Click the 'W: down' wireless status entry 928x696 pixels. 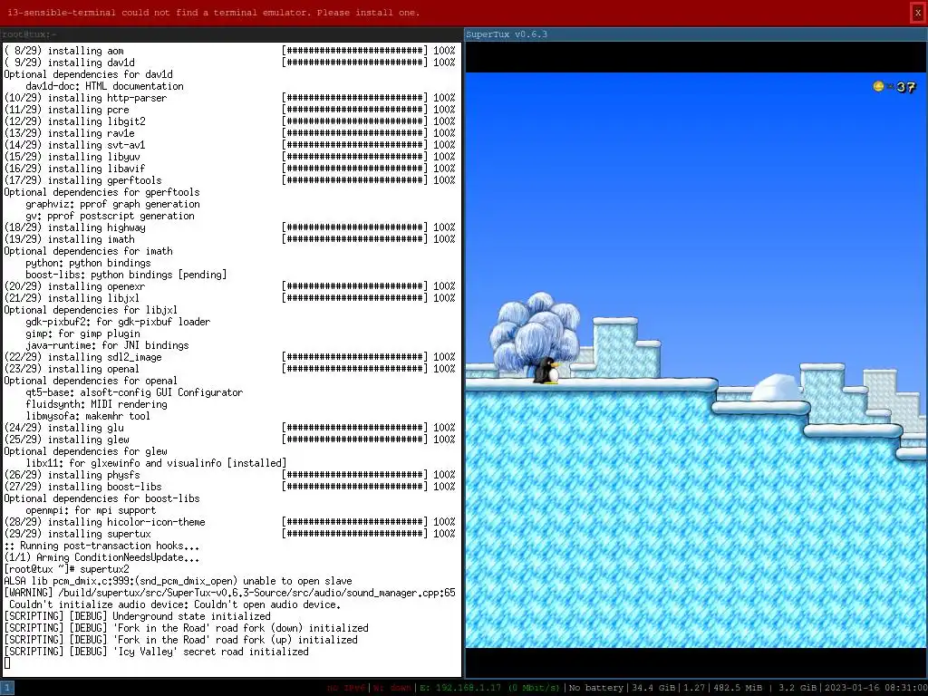click(x=391, y=688)
